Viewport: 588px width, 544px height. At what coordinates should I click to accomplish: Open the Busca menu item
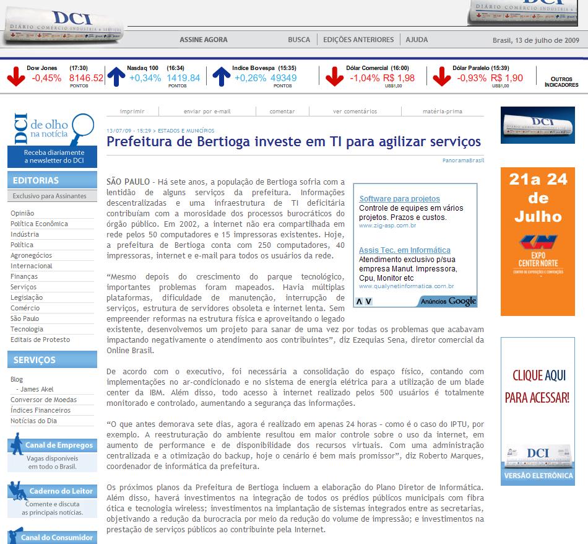tap(299, 40)
